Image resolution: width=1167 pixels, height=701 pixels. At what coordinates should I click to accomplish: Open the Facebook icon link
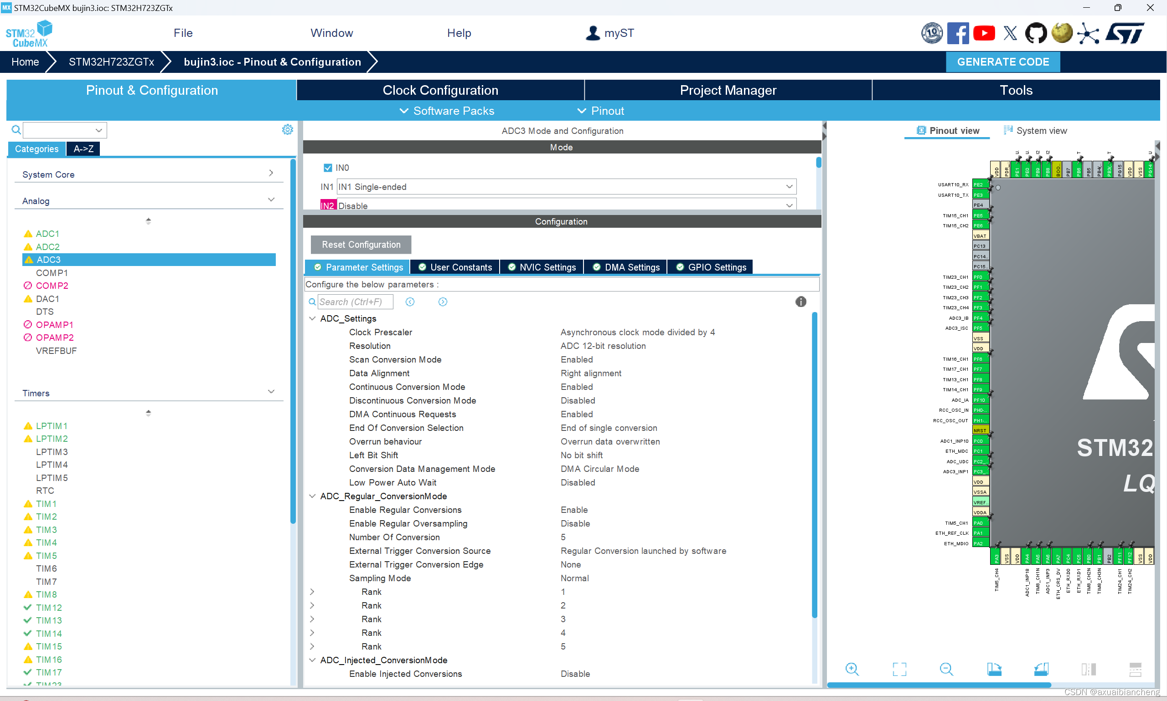[x=958, y=33]
